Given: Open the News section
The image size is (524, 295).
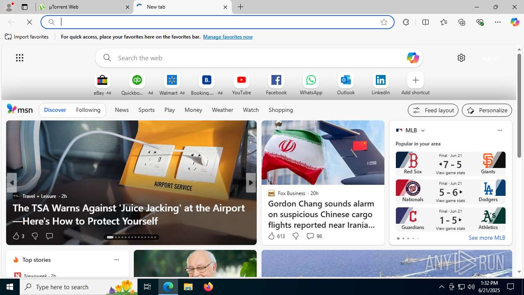Looking at the screenshot, I should (122, 110).
